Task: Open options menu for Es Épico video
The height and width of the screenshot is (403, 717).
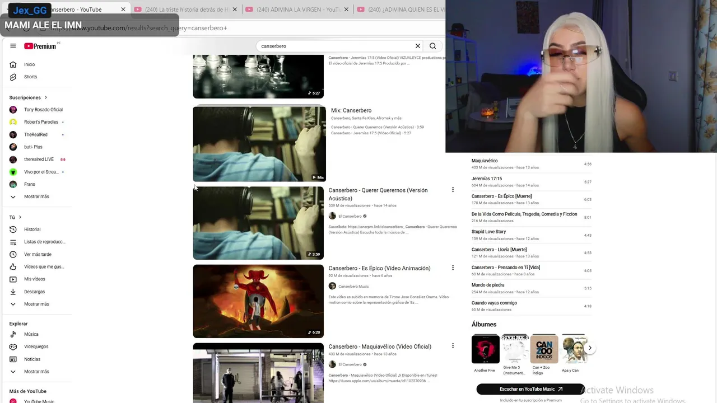Action: (453, 268)
